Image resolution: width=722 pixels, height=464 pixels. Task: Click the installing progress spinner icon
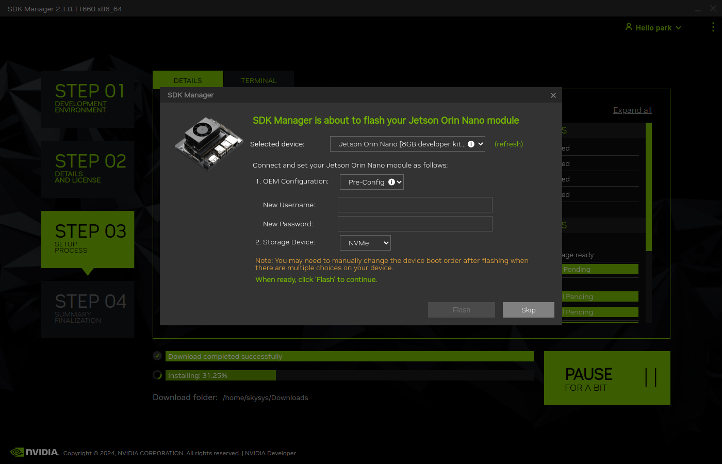coord(157,375)
